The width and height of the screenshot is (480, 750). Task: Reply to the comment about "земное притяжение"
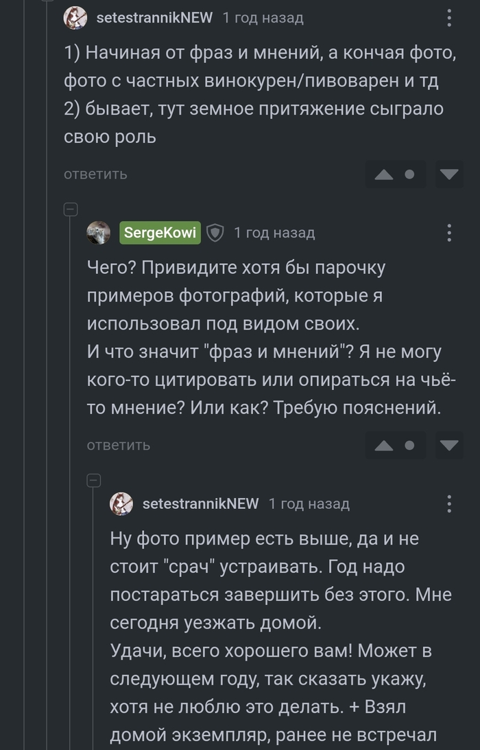pyautogui.click(x=95, y=174)
